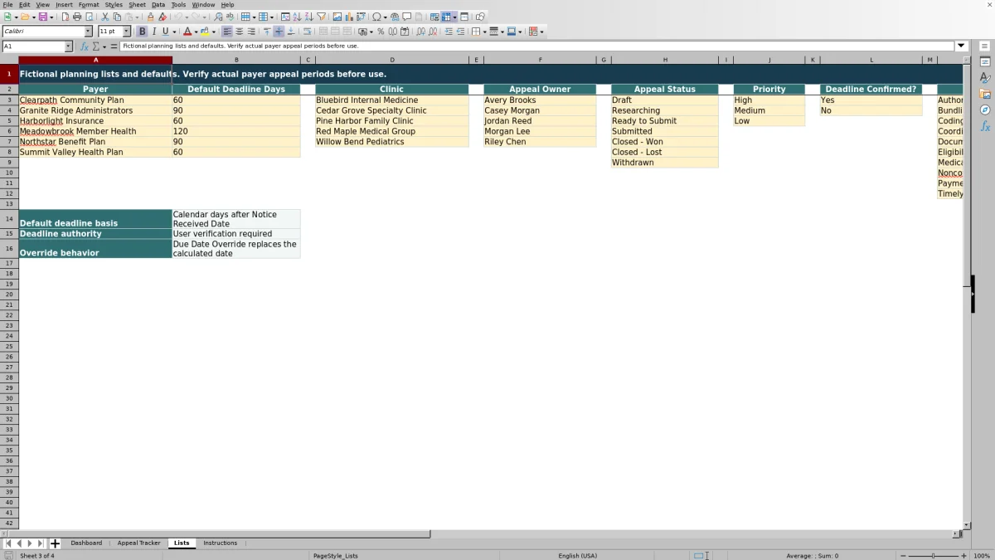Image resolution: width=995 pixels, height=560 pixels.
Task: Click the Background Color highlight swatch
Action: 206,32
